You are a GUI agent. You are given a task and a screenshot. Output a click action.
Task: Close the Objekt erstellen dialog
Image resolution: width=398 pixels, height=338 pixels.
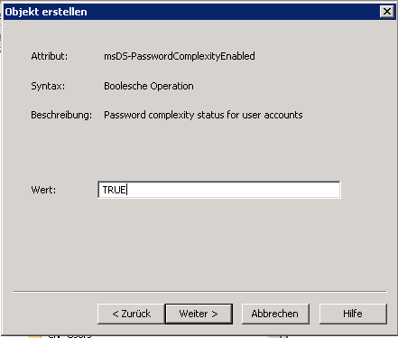tap(387, 12)
